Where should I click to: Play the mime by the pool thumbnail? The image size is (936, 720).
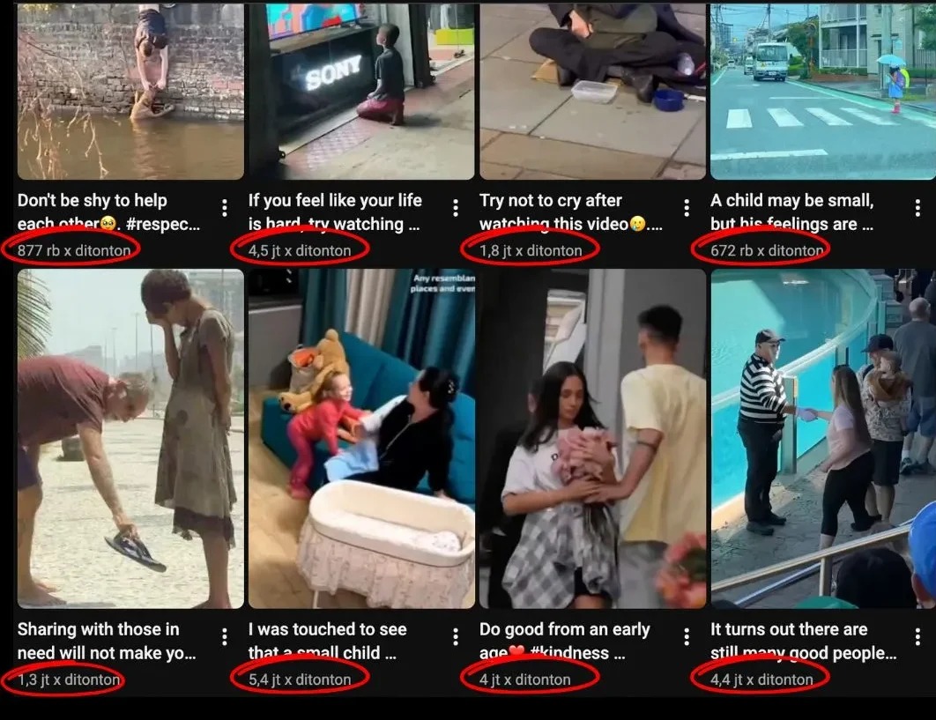point(823,439)
